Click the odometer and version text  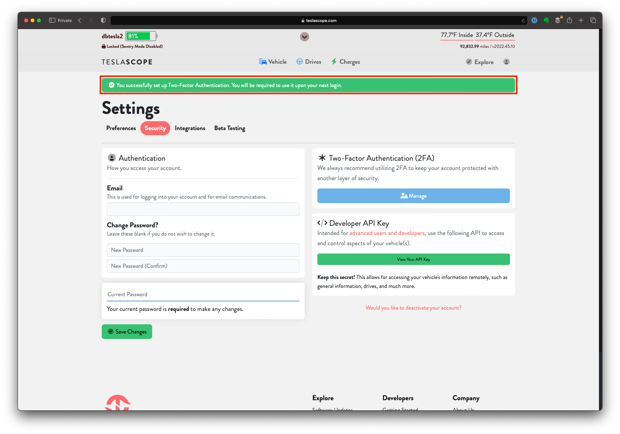[x=487, y=46]
